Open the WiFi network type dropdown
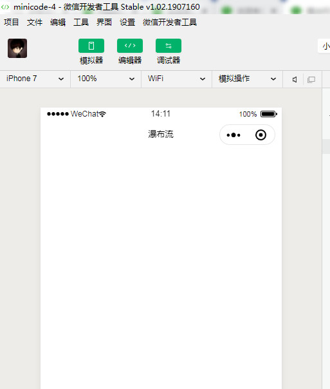Image resolution: width=330 pixels, height=389 pixels. pyautogui.click(x=176, y=79)
